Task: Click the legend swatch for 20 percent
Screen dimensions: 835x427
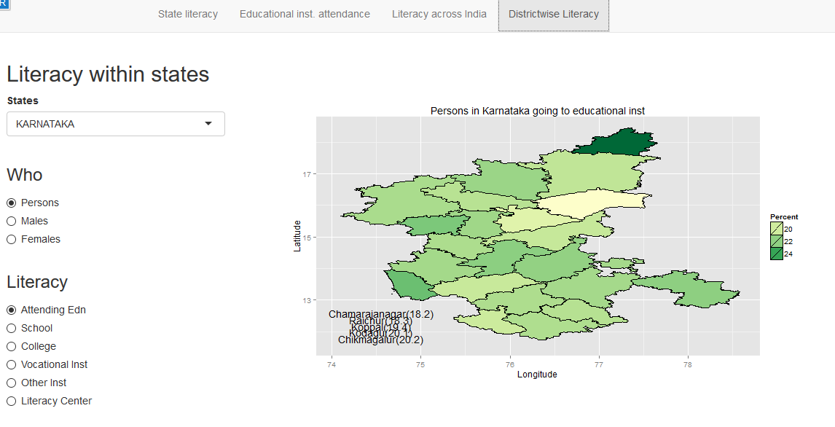Action: point(777,229)
